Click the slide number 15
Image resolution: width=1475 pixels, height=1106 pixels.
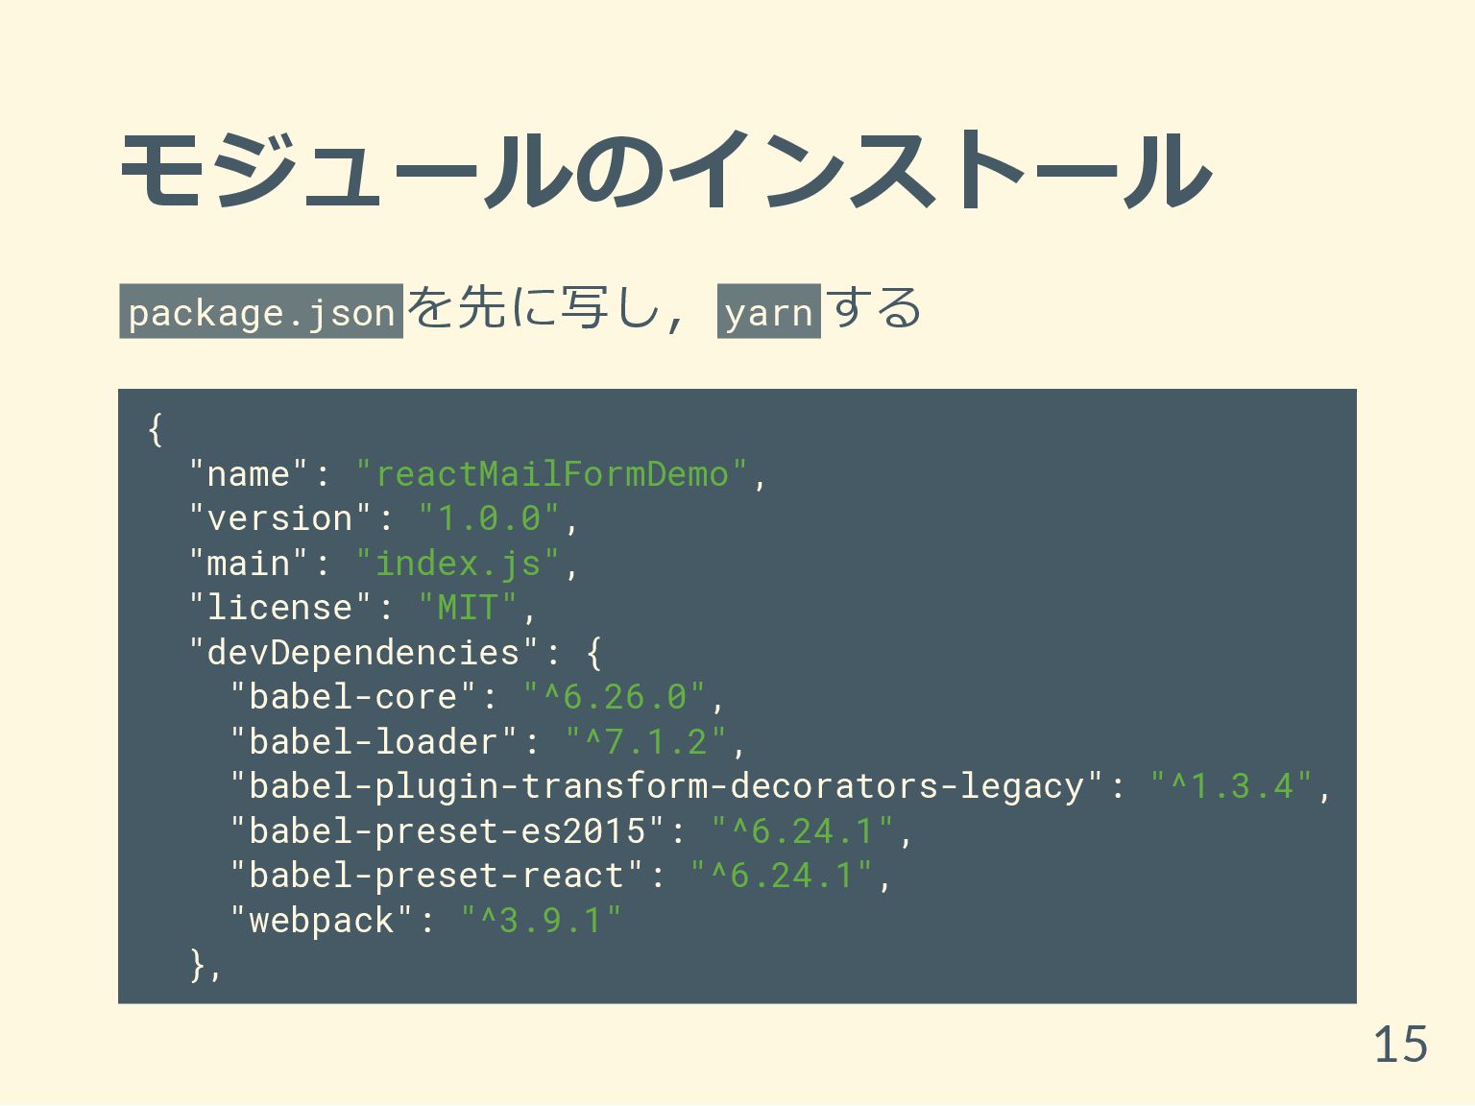[x=1400, y=1045]
